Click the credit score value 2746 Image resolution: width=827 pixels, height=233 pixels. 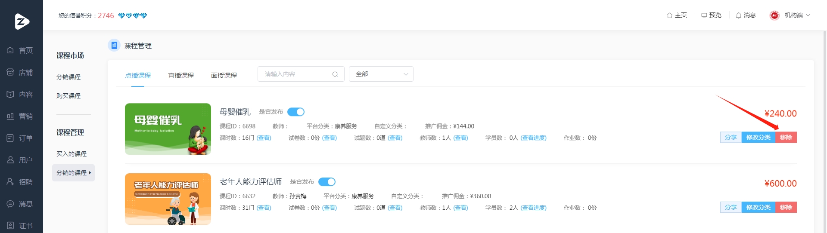106,15
